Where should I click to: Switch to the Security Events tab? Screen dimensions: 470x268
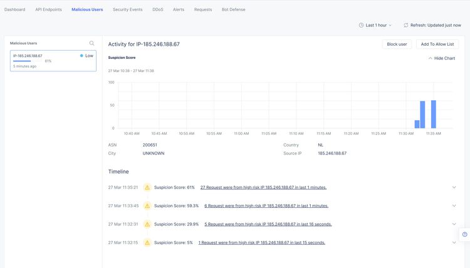[x=127, y=9]
